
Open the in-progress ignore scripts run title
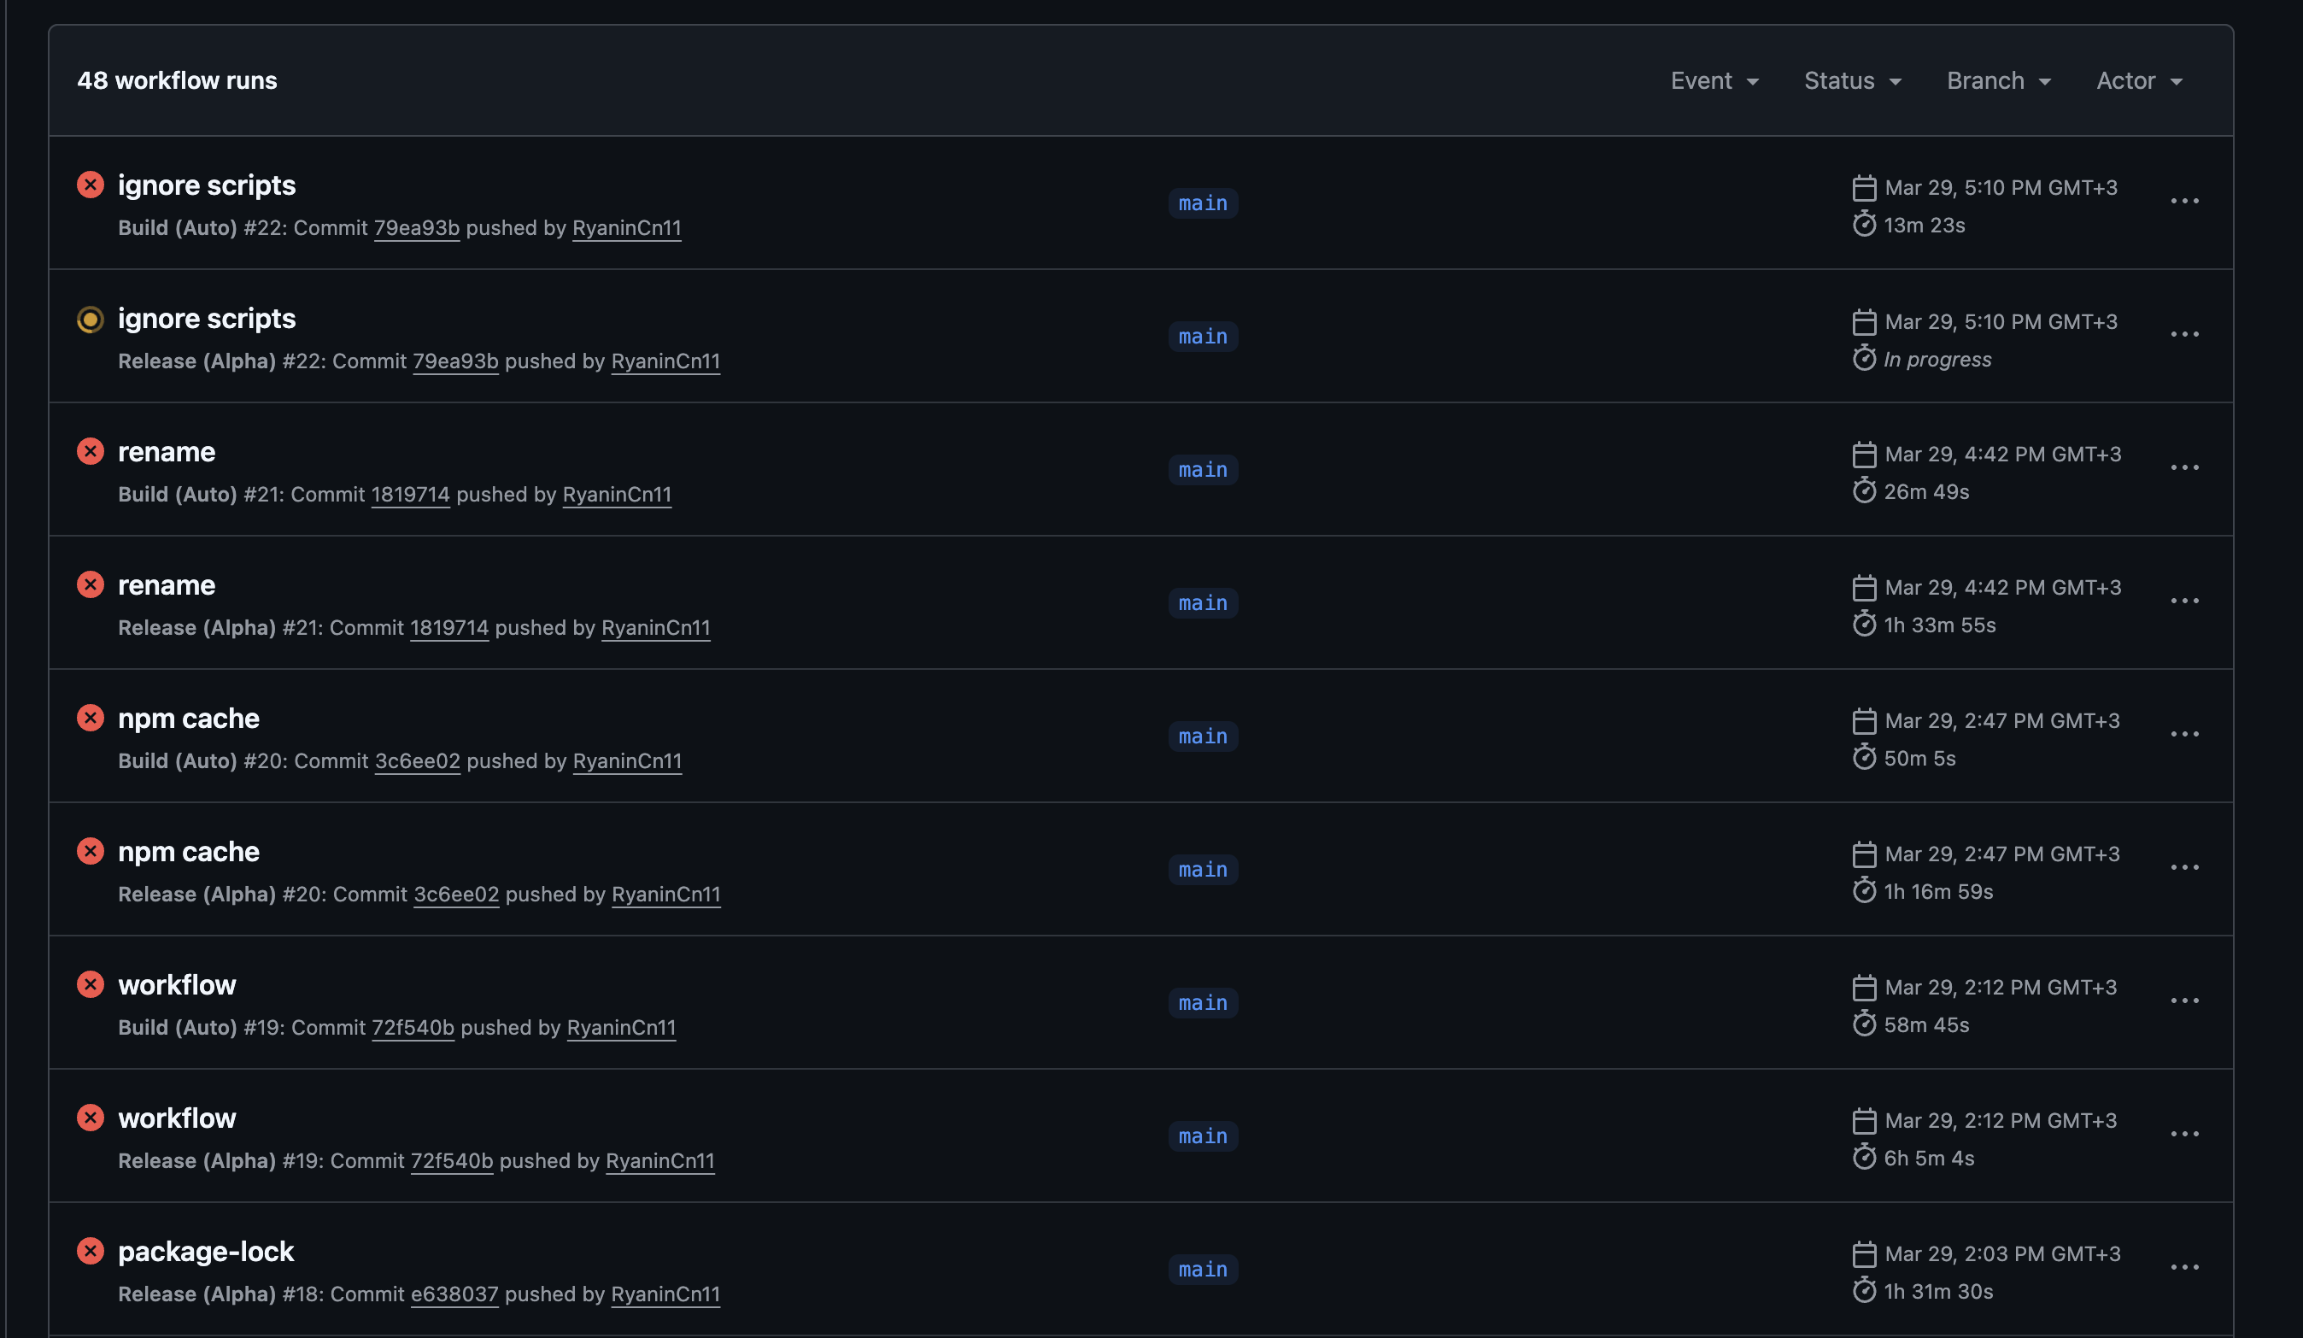pos(207,319)
